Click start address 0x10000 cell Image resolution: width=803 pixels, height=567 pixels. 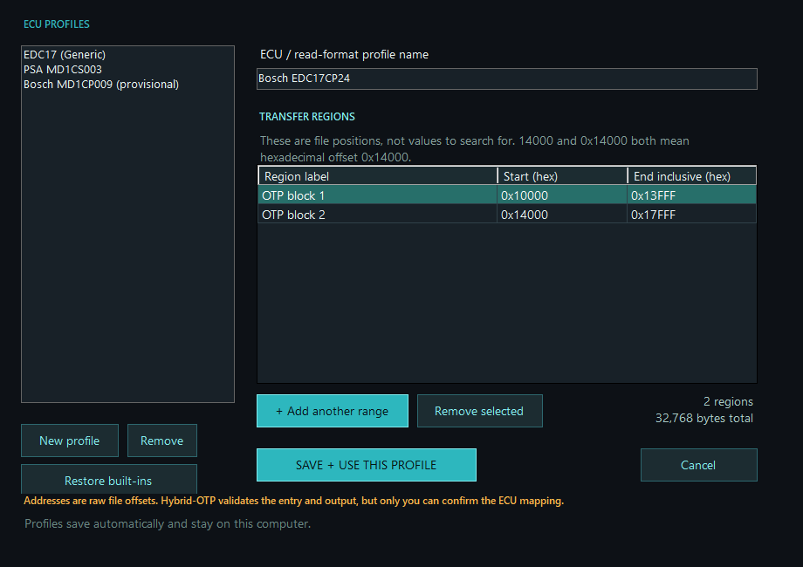[562, 195]
